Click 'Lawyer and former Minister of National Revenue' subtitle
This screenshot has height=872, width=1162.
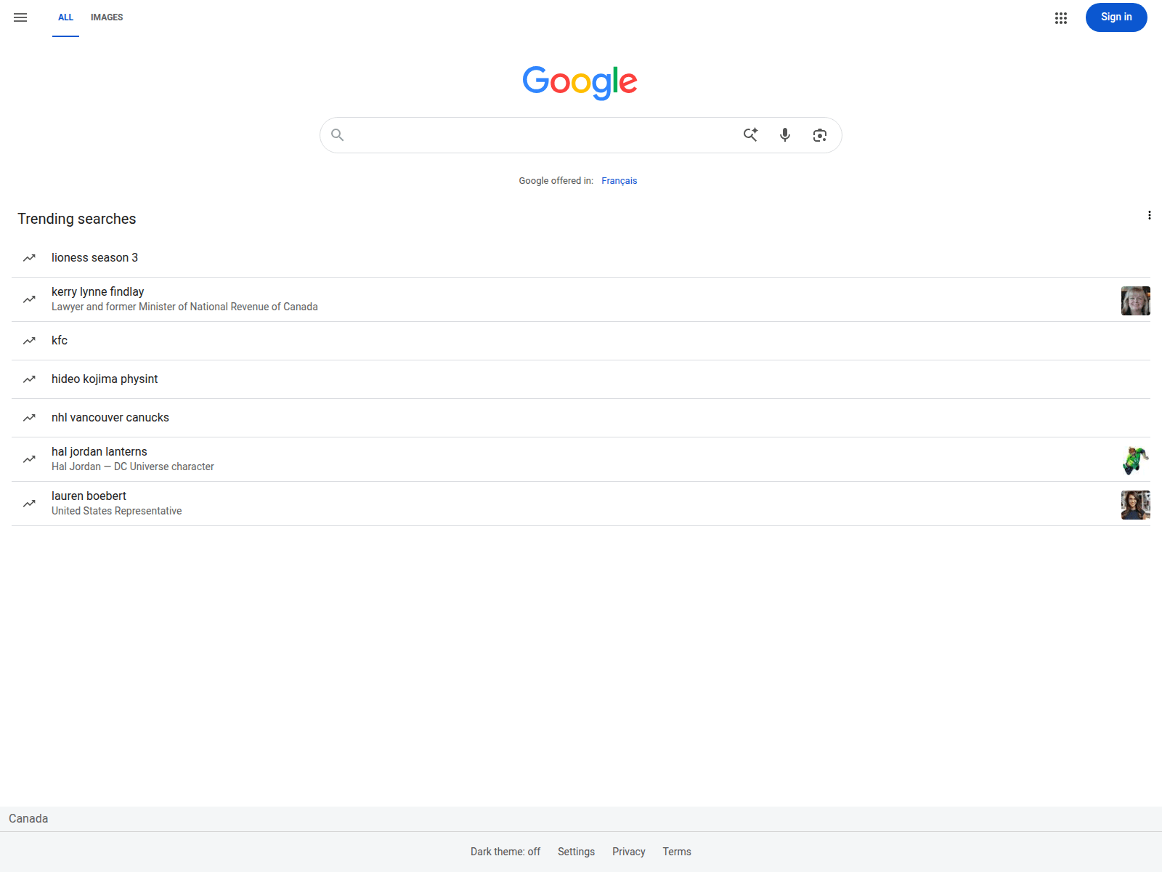(184, 307)
